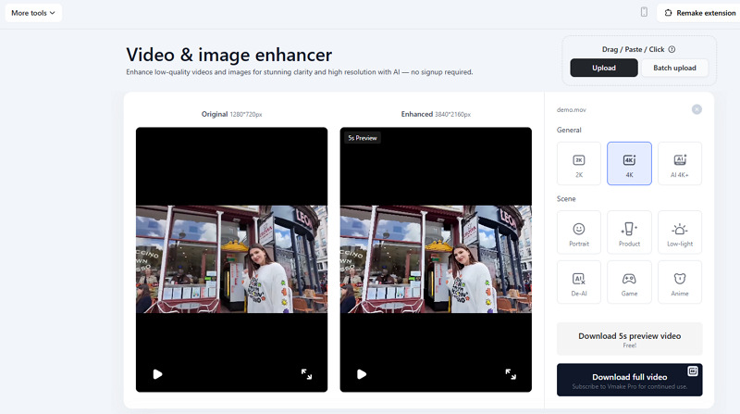Select the 2K enhancement option

coord(579,164)
